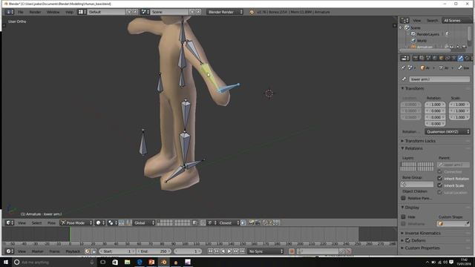Click the Scene icon in outliner
This screenshot has width=475, height=267.
407,27
